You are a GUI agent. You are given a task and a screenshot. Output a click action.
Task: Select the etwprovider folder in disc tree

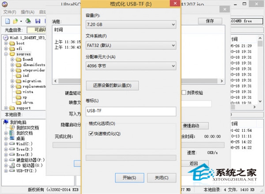(34, 70)
